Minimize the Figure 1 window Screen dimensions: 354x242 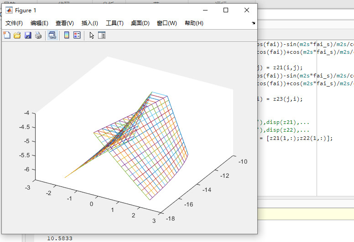click(205, 10)
